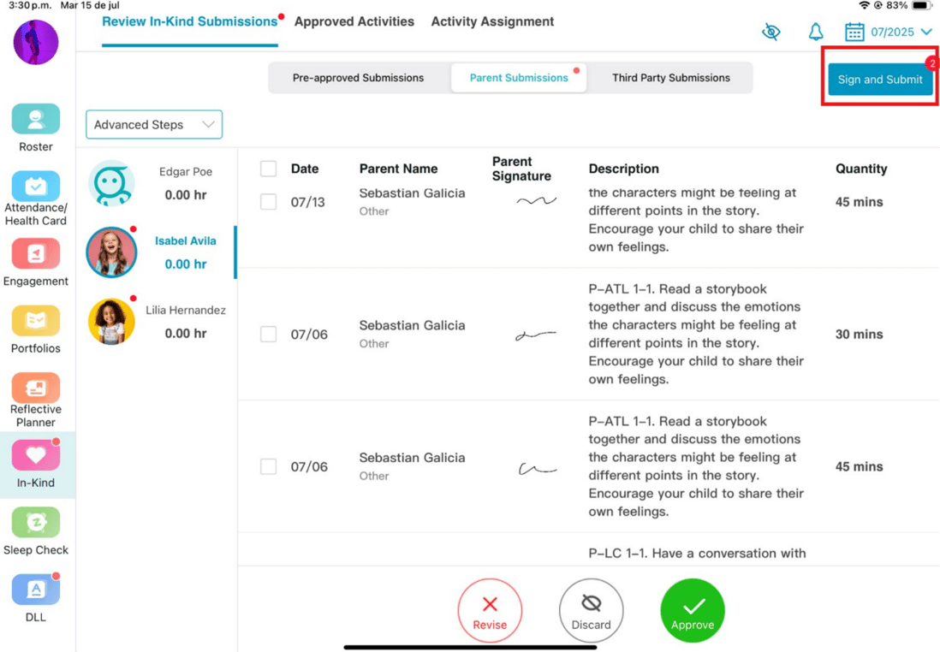Click the green Approve button

pyautogui.click(x=693, y=610)
